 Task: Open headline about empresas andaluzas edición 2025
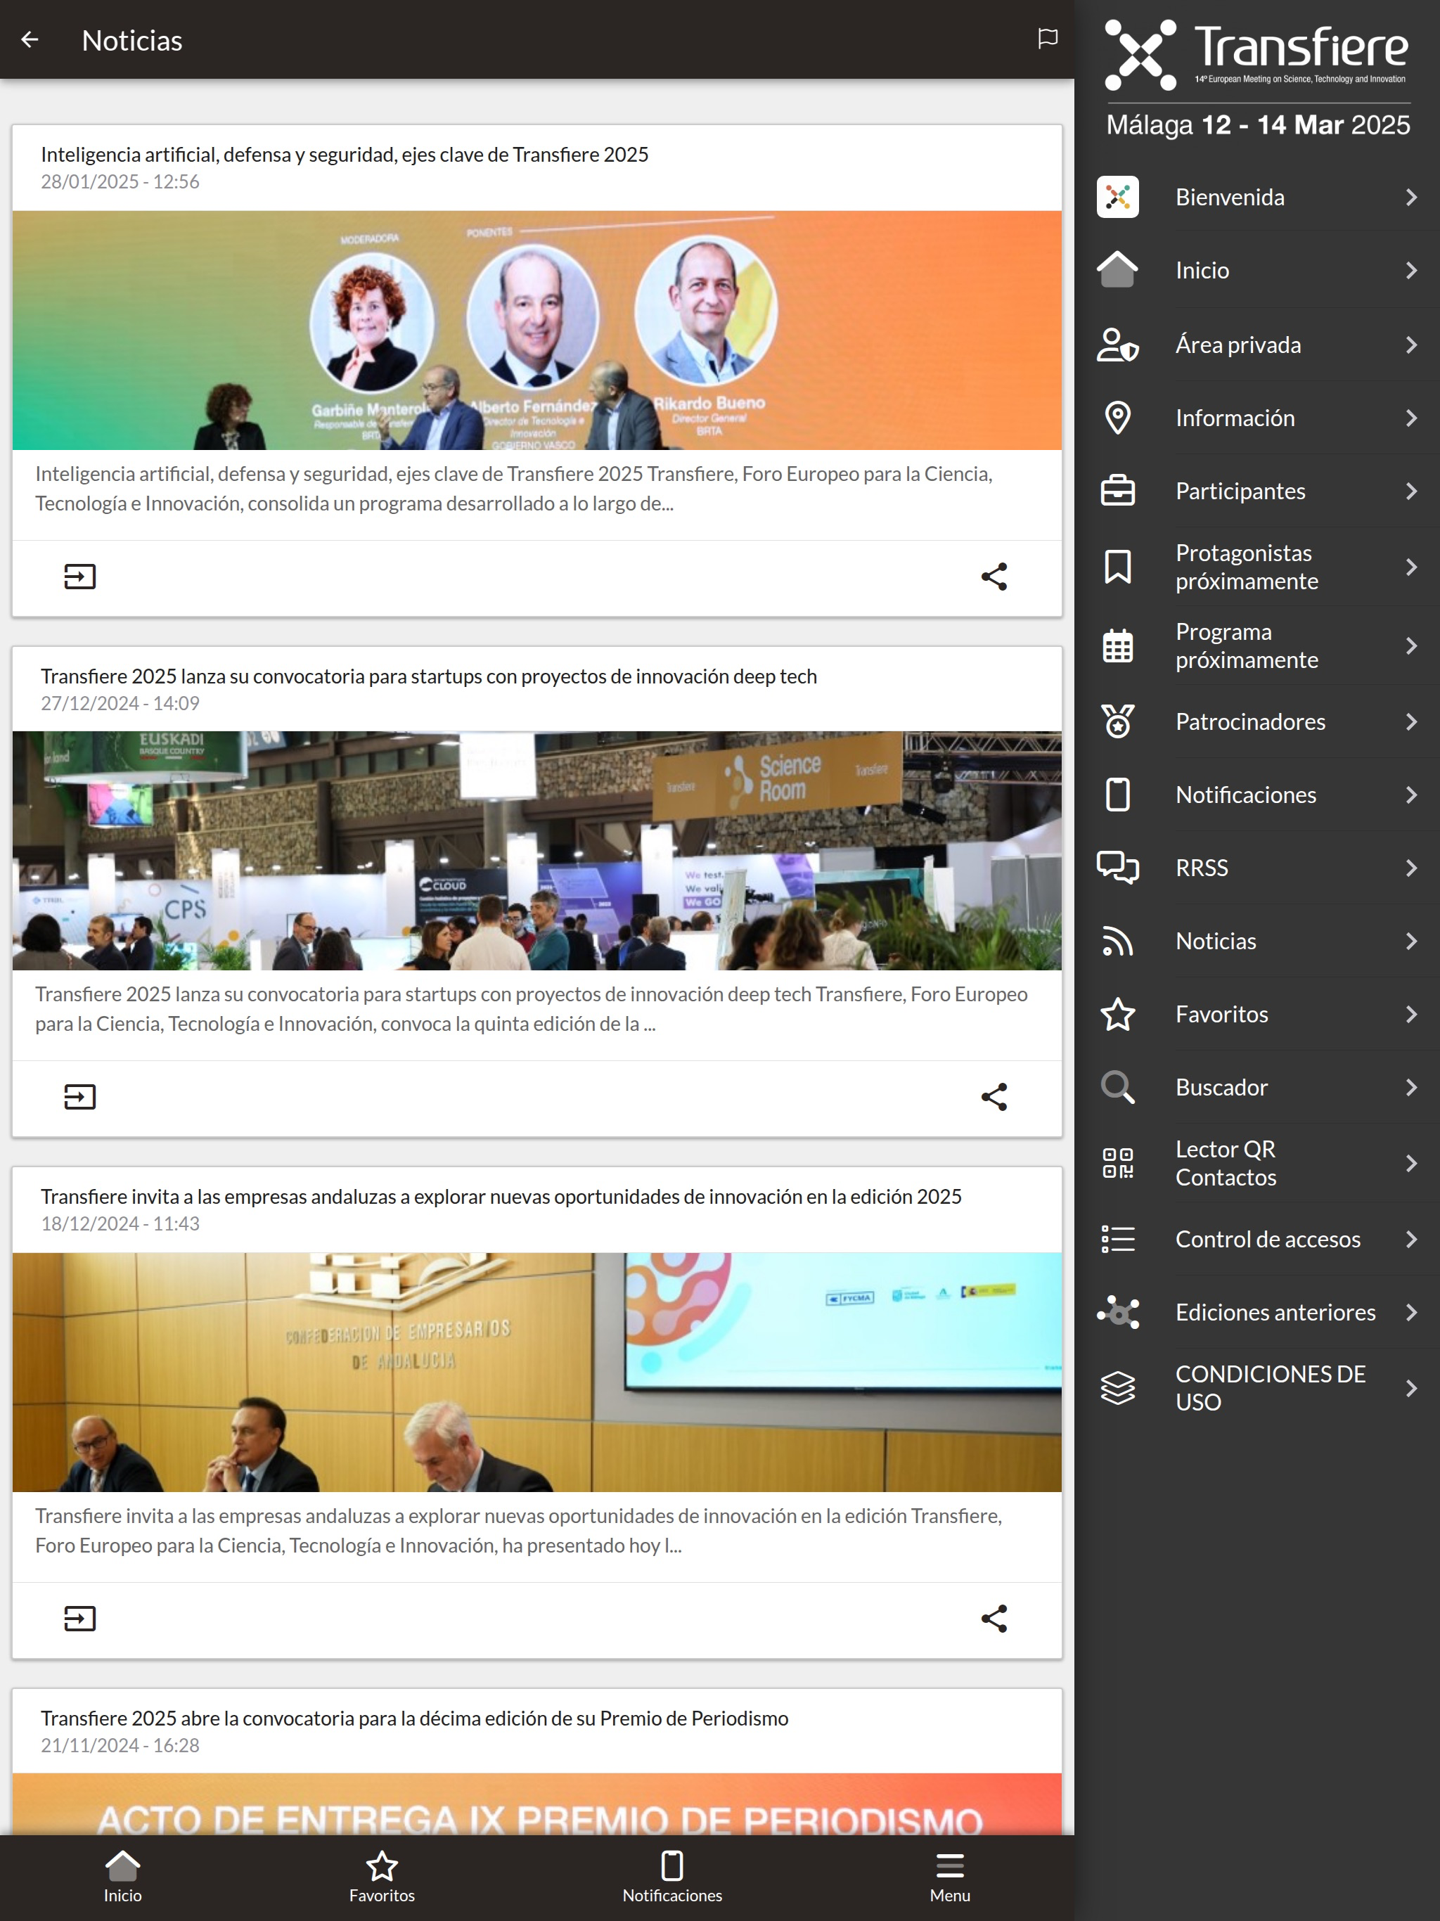[501, 1197]
